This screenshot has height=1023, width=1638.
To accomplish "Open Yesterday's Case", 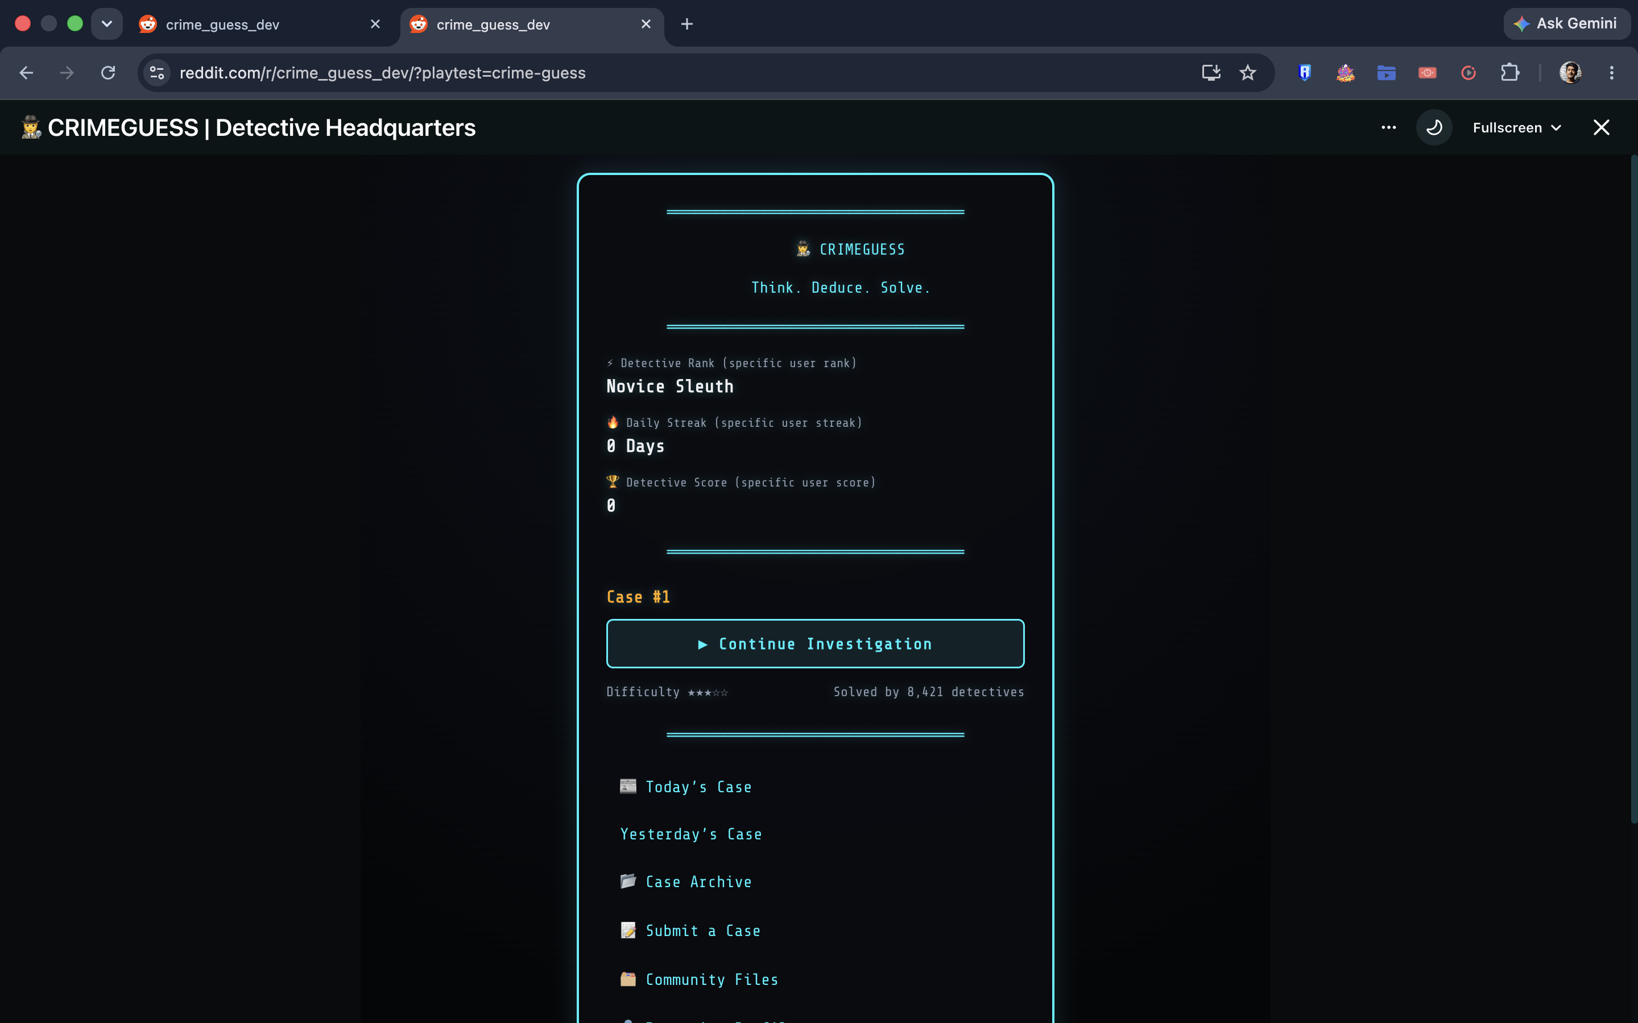I will (x=690, y=834).
